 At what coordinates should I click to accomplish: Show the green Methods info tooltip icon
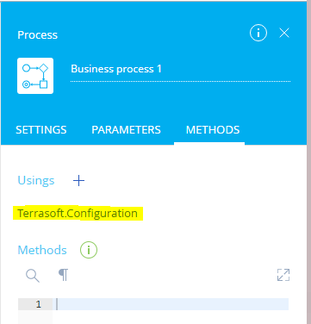pos(89,250)
